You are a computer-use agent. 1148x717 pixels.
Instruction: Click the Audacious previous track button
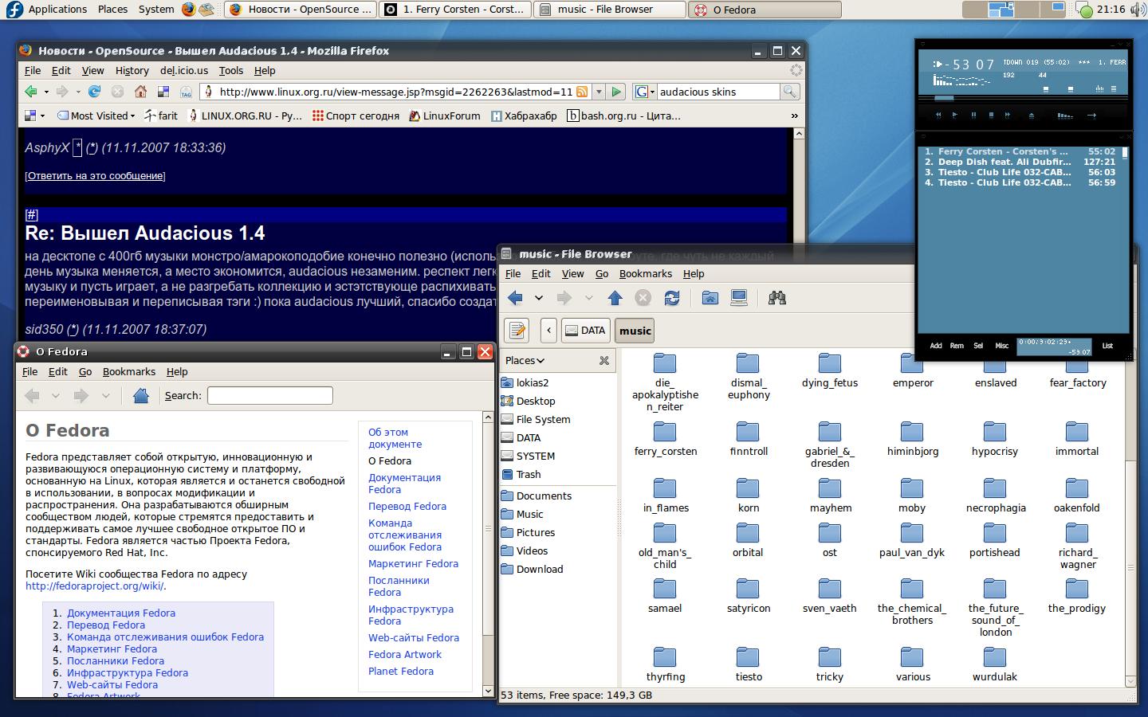click(938, 115)
